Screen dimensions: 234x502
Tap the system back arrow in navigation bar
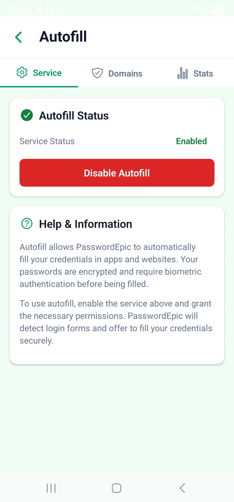click(182, 488)
